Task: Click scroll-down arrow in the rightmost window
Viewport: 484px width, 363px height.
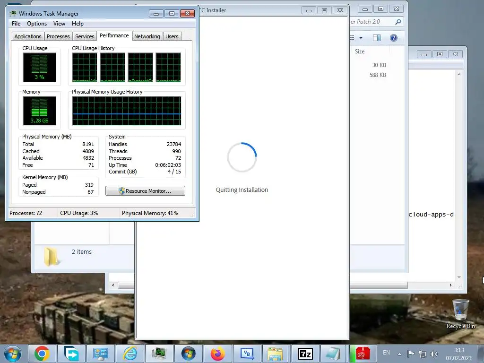Action: point(459,277)
